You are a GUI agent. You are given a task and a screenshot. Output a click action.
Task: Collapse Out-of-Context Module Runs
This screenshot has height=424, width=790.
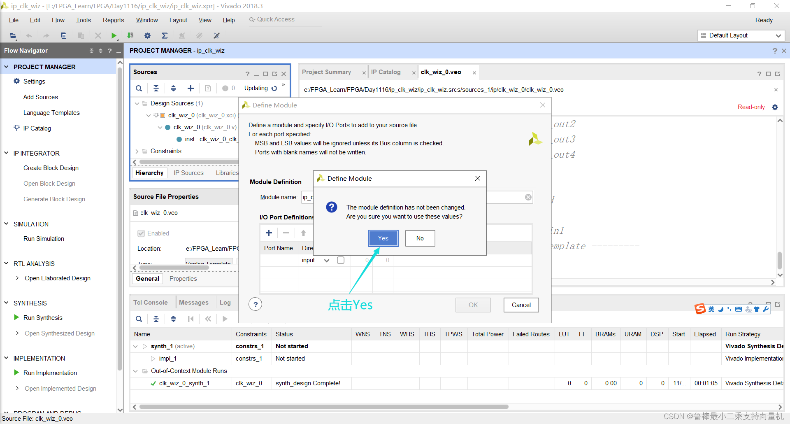tap(135, 371)
